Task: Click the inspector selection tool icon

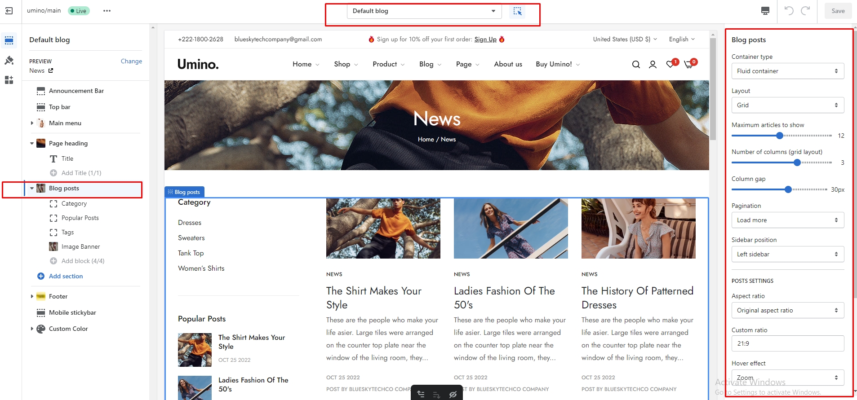Action: tap(517, 11)
